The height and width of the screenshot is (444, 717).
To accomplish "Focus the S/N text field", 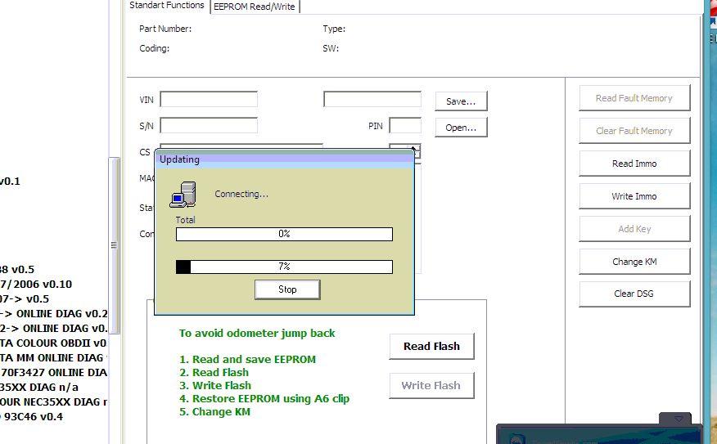I will (x=209, y=126).
